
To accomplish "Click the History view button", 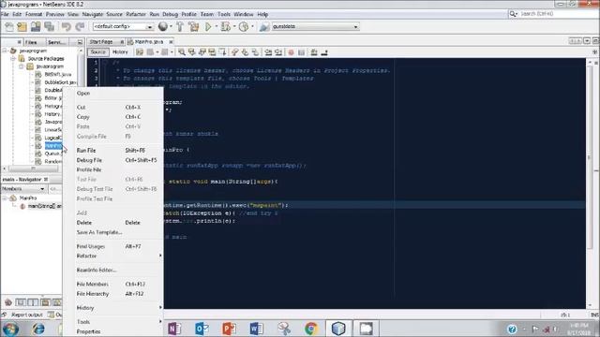I will click(120, 52).
